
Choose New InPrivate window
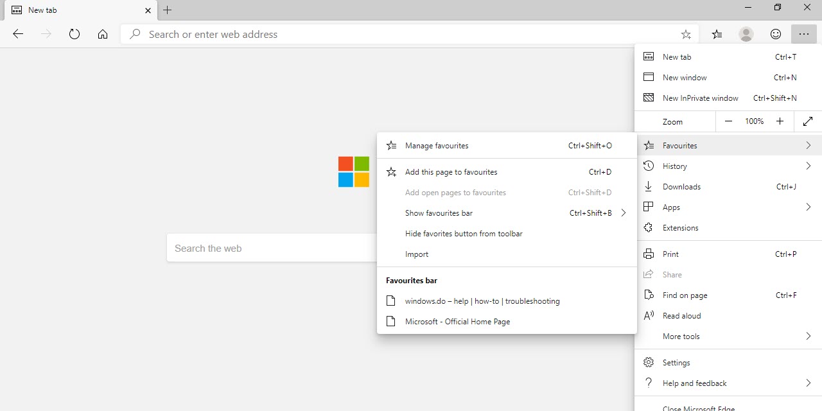tap(700, 98)
